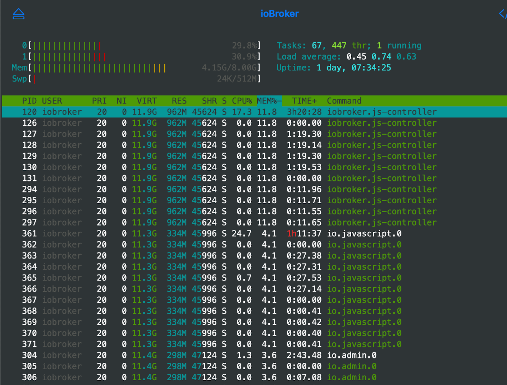Select process row with PID 371

click(x=254, y=344)
